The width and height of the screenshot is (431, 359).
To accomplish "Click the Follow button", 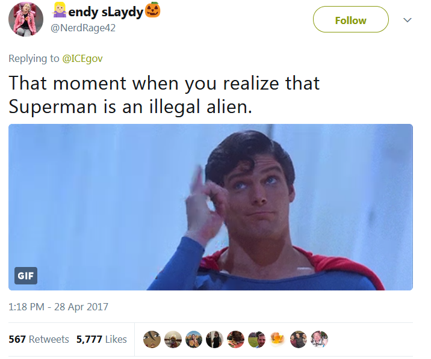I will [351, 19].
